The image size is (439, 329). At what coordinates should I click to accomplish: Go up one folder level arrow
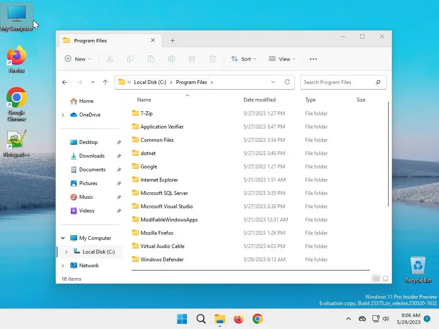click(105, 82)
